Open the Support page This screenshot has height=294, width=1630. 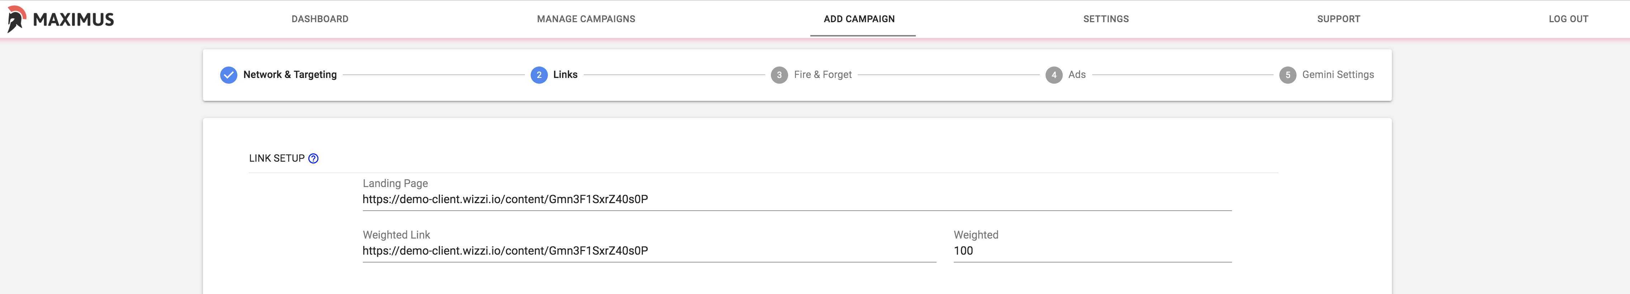pos(1338,19)
